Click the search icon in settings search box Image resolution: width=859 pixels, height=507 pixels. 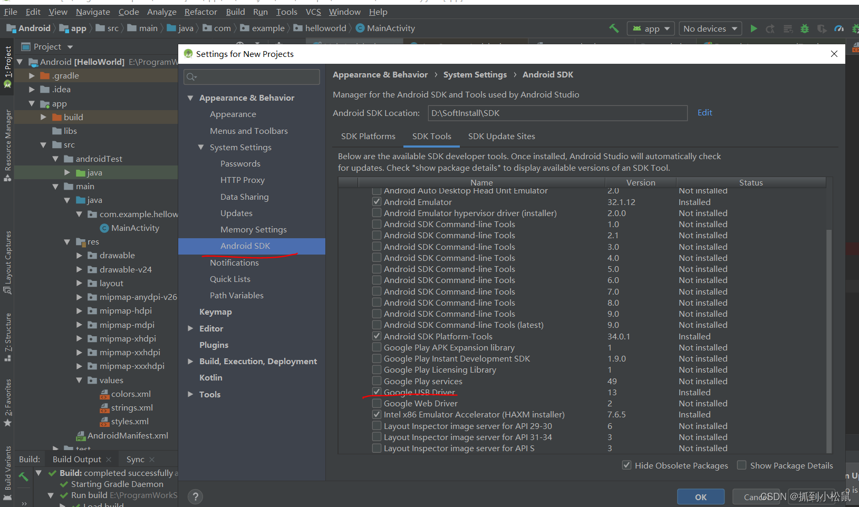coord(191,77)
